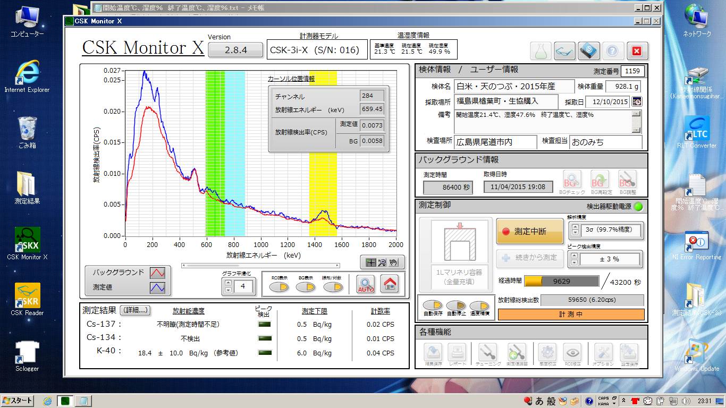Toggle the 自動停止 auto stop switch

click(455, 305)
